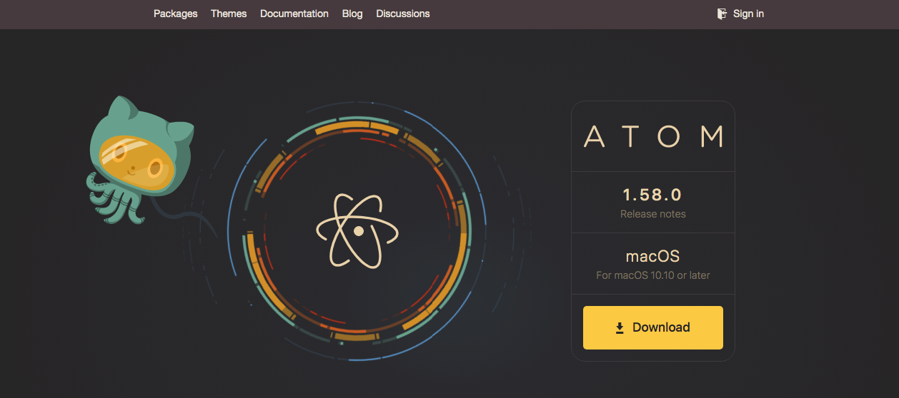Click the Sign in link

748,14
